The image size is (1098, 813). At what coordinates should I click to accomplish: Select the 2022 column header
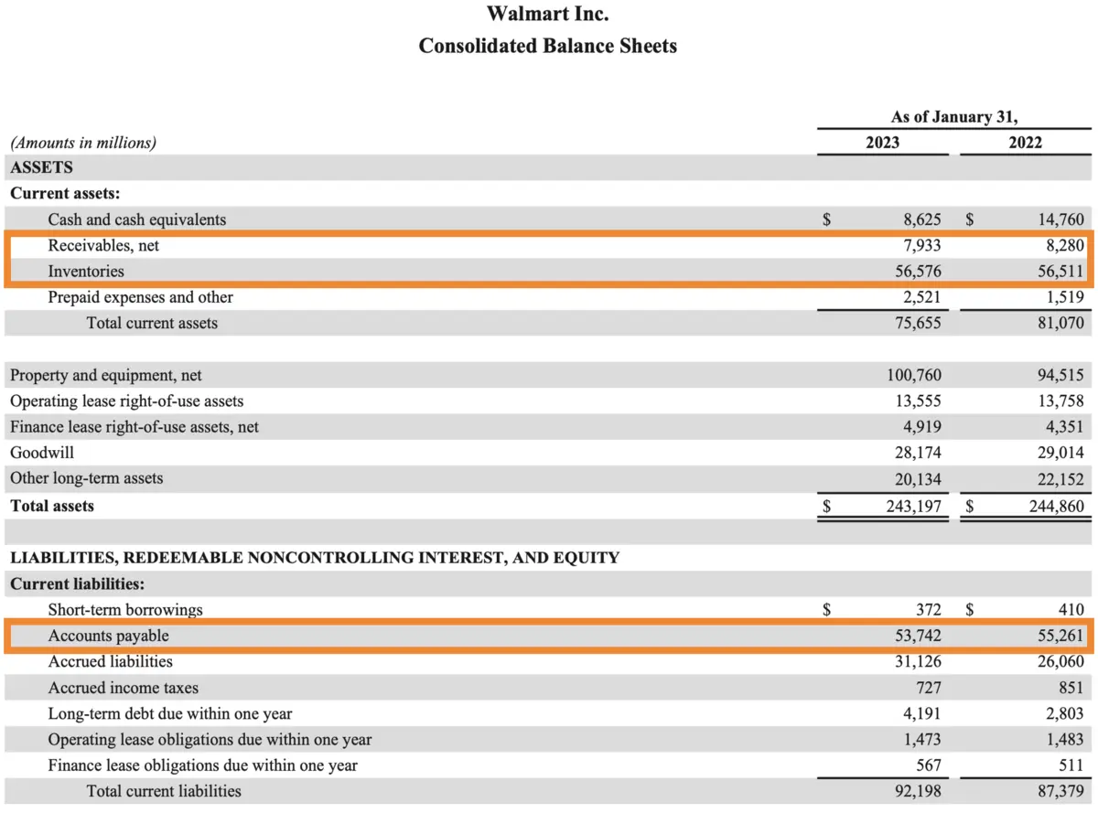pyautogui.click(x=1024, y=143)
